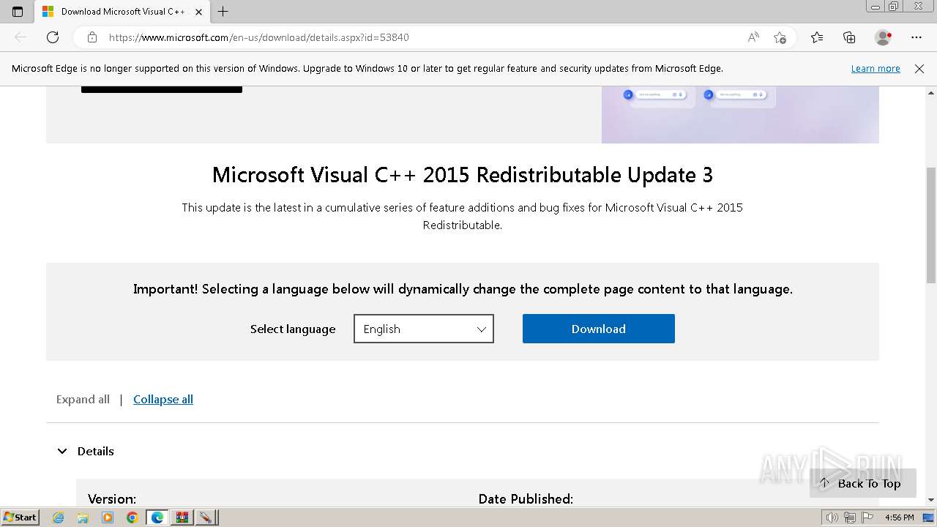This screenshot has height=527, width=937.
Task: Open Windows Media Player from taskbar
Action: pos(108,517)
